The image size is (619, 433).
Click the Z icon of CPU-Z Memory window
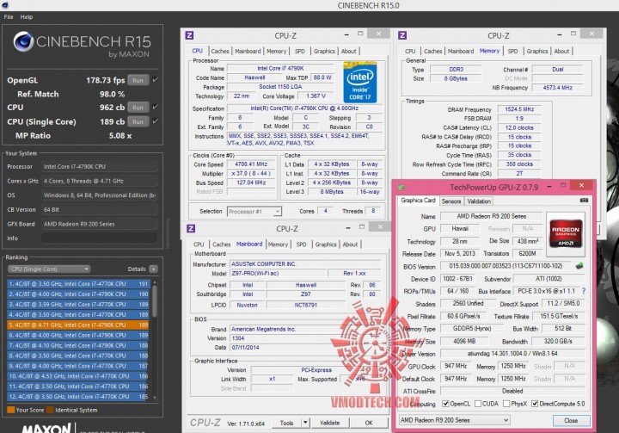(402, 35)
